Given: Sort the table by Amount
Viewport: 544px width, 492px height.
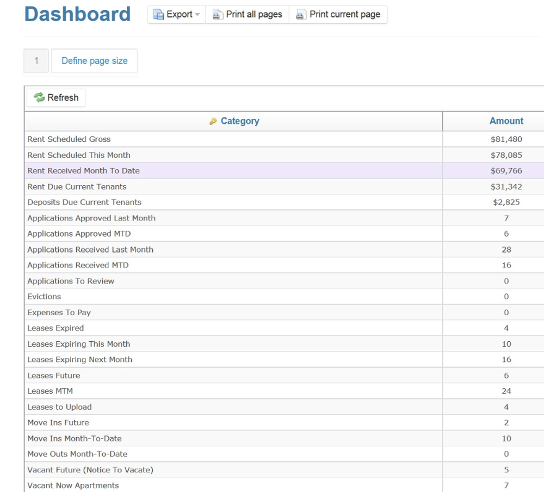Looking at the screenshot, I should pyautogui.click(x=506, y=121).
